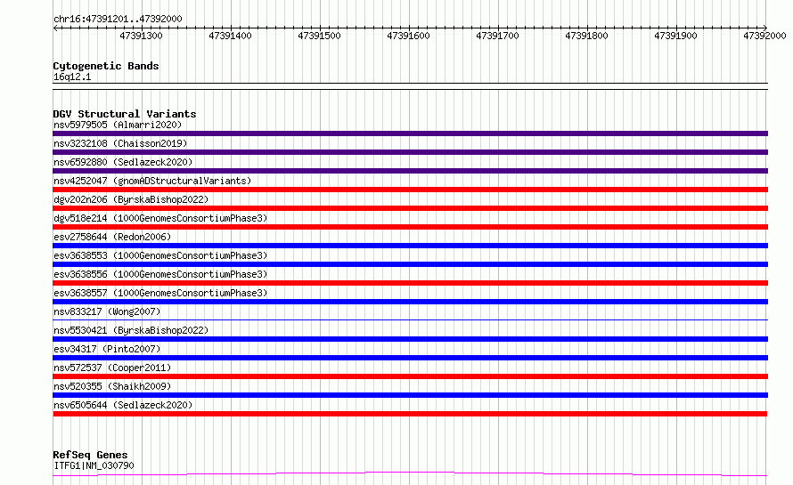
Task: Click the blue bar under esv2758644
Action: [410, 246]
